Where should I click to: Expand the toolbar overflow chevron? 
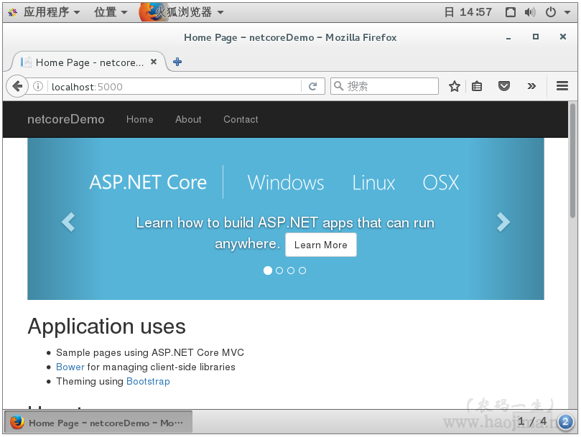click(x=531, y=86)
